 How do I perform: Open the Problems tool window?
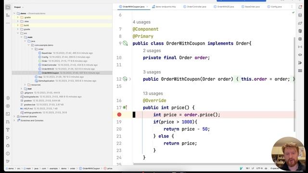tap(8, 153)
